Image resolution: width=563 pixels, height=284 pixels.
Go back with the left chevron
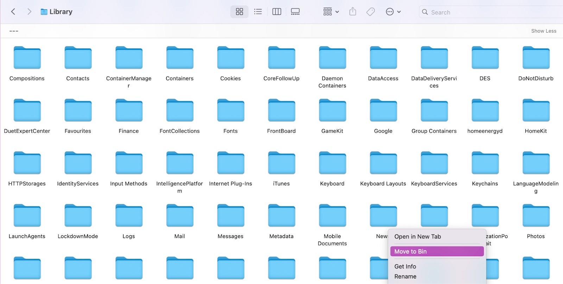(13, 12)
